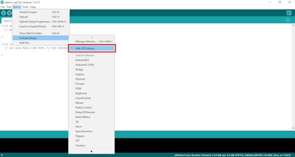Close the Arduino window

point(289,2)
